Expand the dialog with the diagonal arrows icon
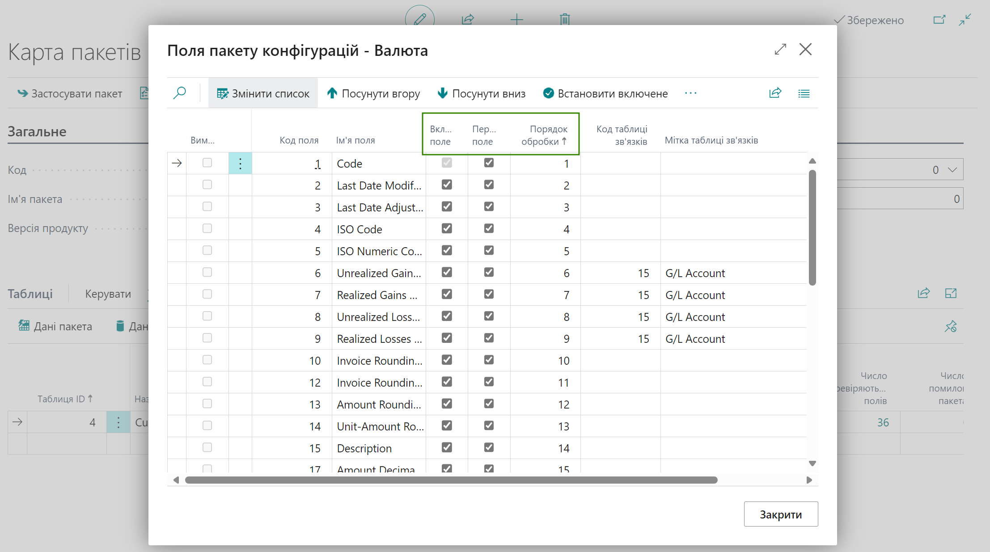Screen dimensions: 990x552 [x=780, y=49]
